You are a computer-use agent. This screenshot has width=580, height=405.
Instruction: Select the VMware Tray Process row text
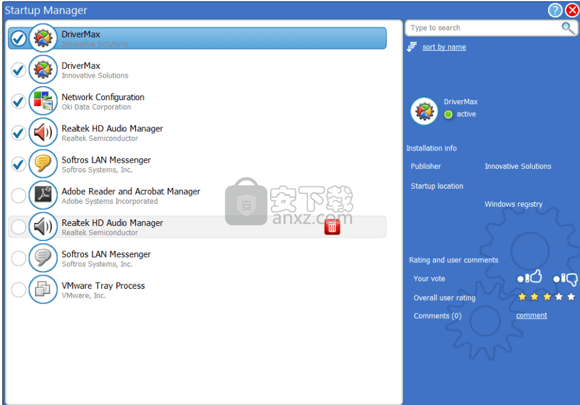point(103,286)
